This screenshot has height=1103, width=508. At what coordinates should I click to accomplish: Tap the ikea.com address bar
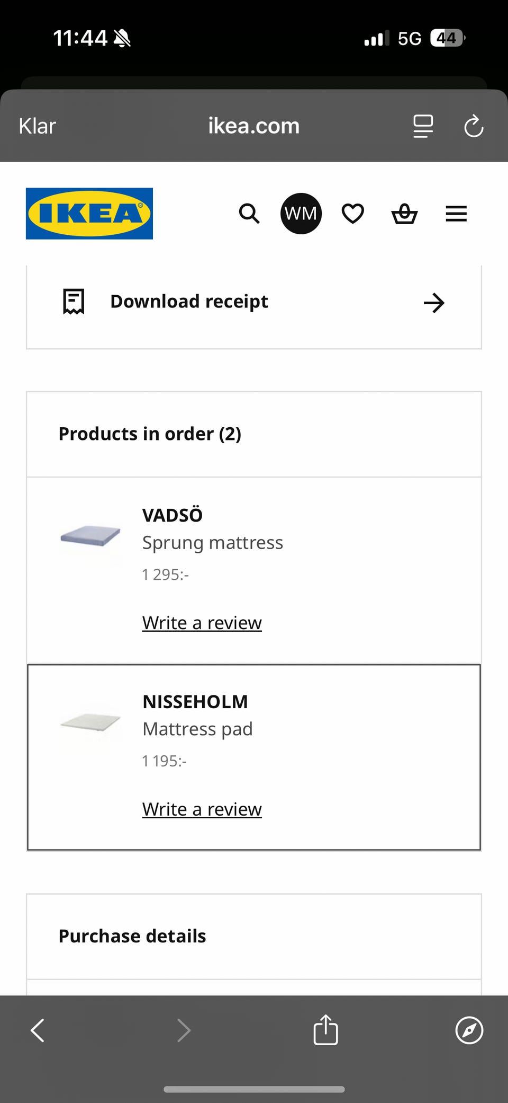coord(253,126)
